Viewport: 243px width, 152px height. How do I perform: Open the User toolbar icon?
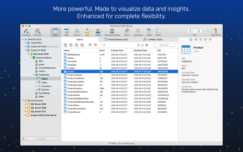pos(87,32)
